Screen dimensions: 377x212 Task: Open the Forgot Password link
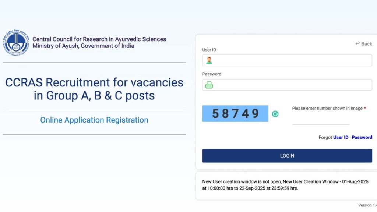tap(362, 138)
